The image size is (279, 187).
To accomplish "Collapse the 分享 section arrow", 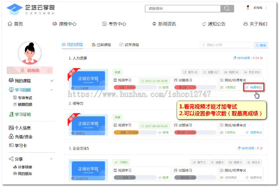I will pos(51,159).
